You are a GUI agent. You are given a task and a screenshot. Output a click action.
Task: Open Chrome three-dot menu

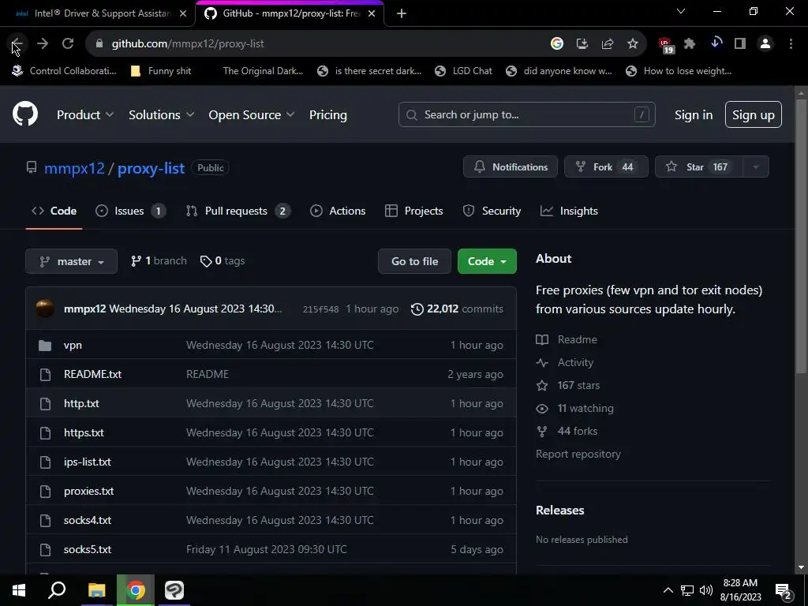[x=791, y=44]
